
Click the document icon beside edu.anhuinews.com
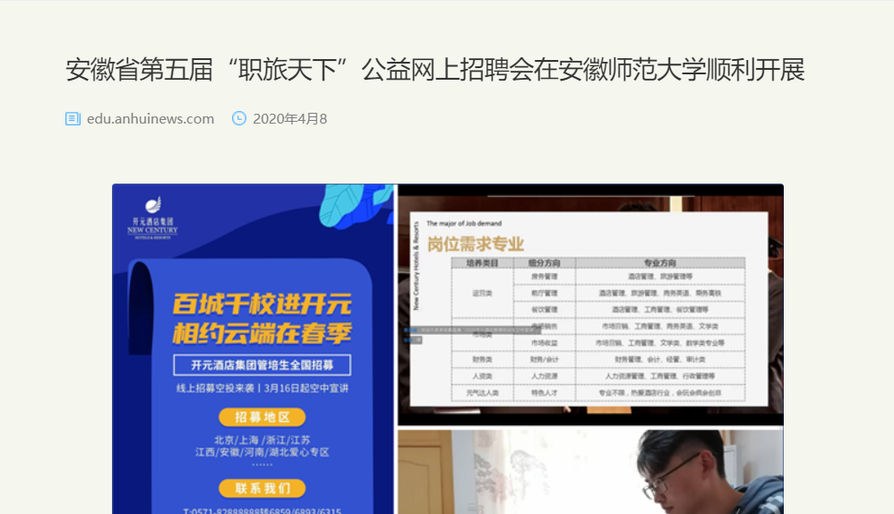tap(73, 118)
